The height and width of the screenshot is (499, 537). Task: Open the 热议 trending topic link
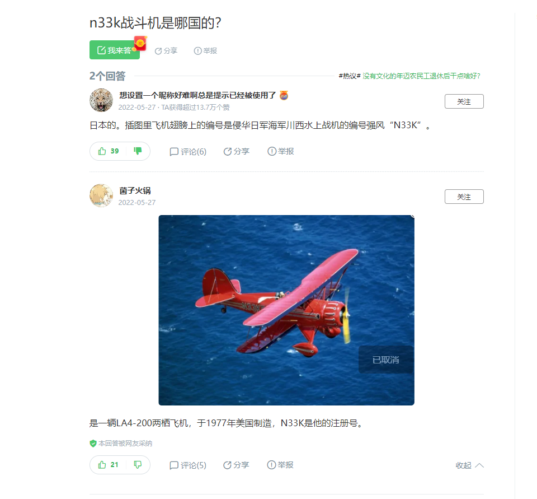click(421, 76)
